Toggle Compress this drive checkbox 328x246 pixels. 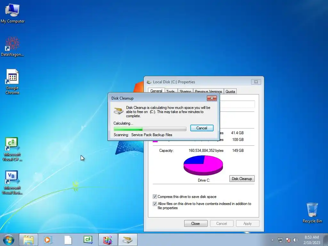[x=155, y=197]
